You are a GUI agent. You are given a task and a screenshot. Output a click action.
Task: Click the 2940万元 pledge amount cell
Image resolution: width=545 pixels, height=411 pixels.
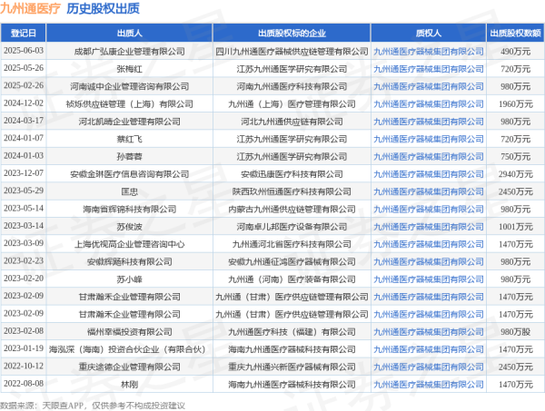click(x=515, y=173)
